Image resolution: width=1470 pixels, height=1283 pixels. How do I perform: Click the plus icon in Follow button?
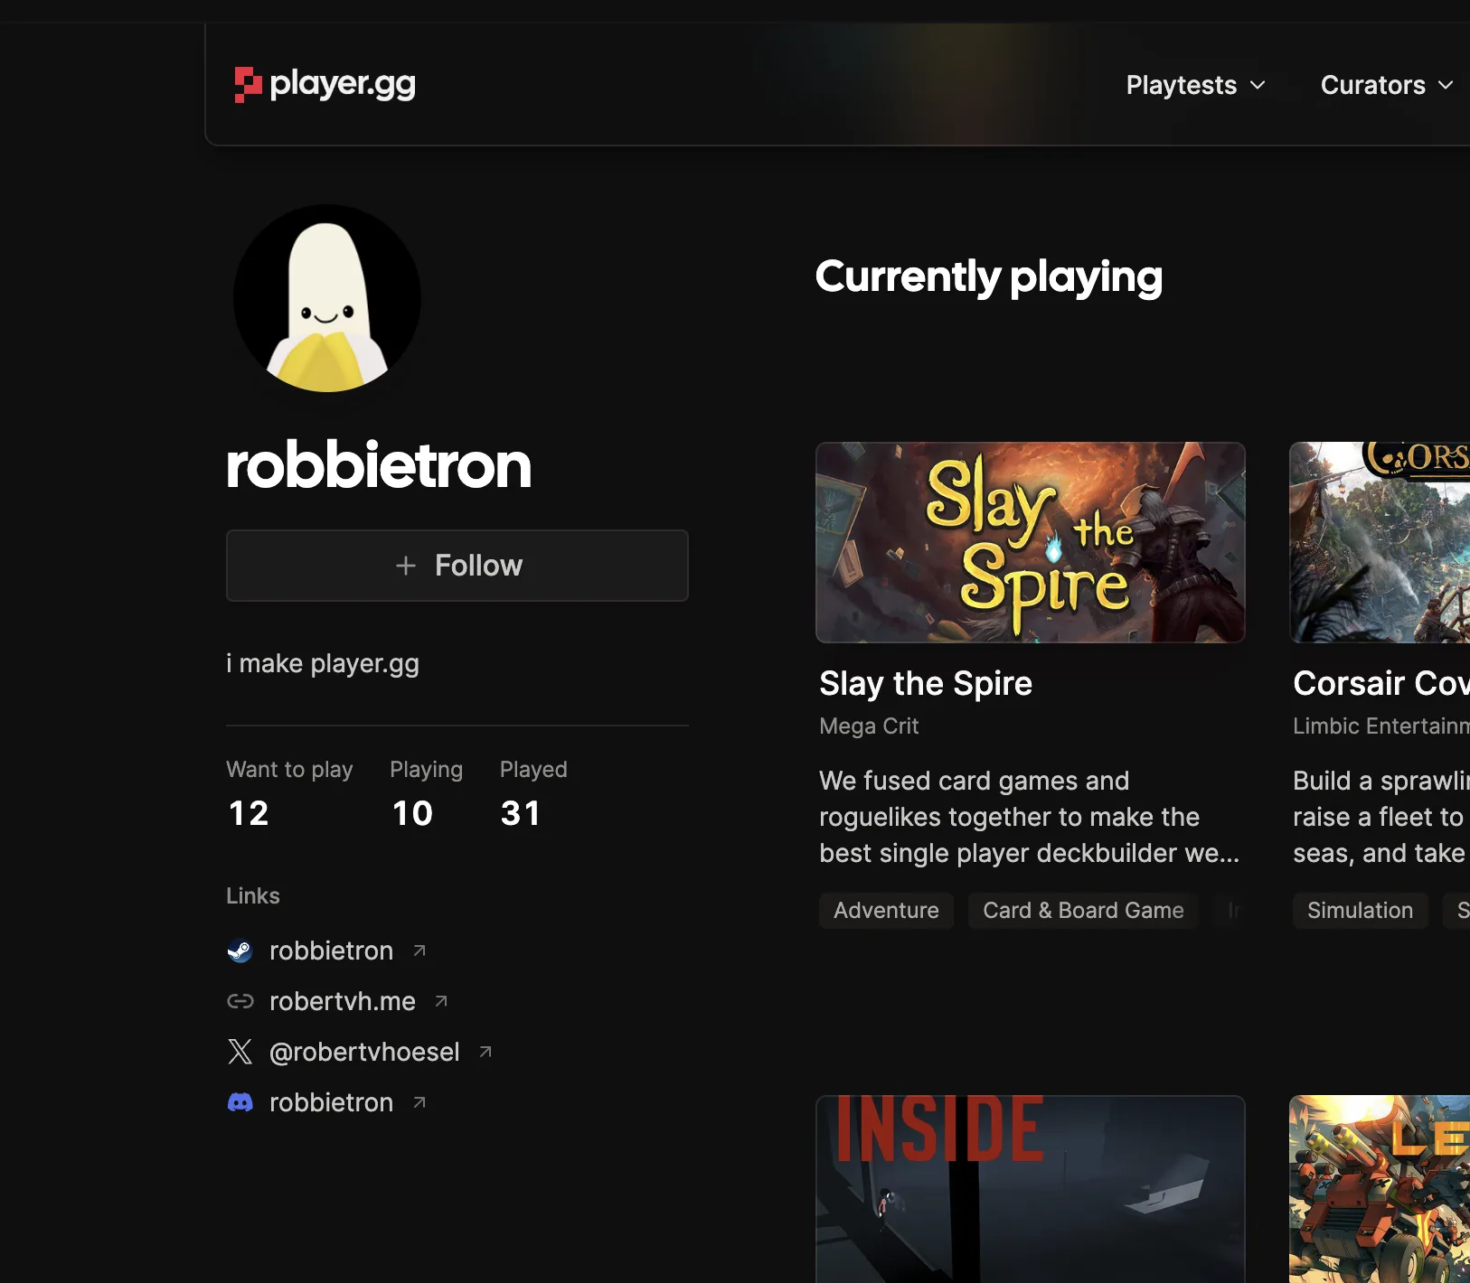pyautogui.click(x=406, y=566)
